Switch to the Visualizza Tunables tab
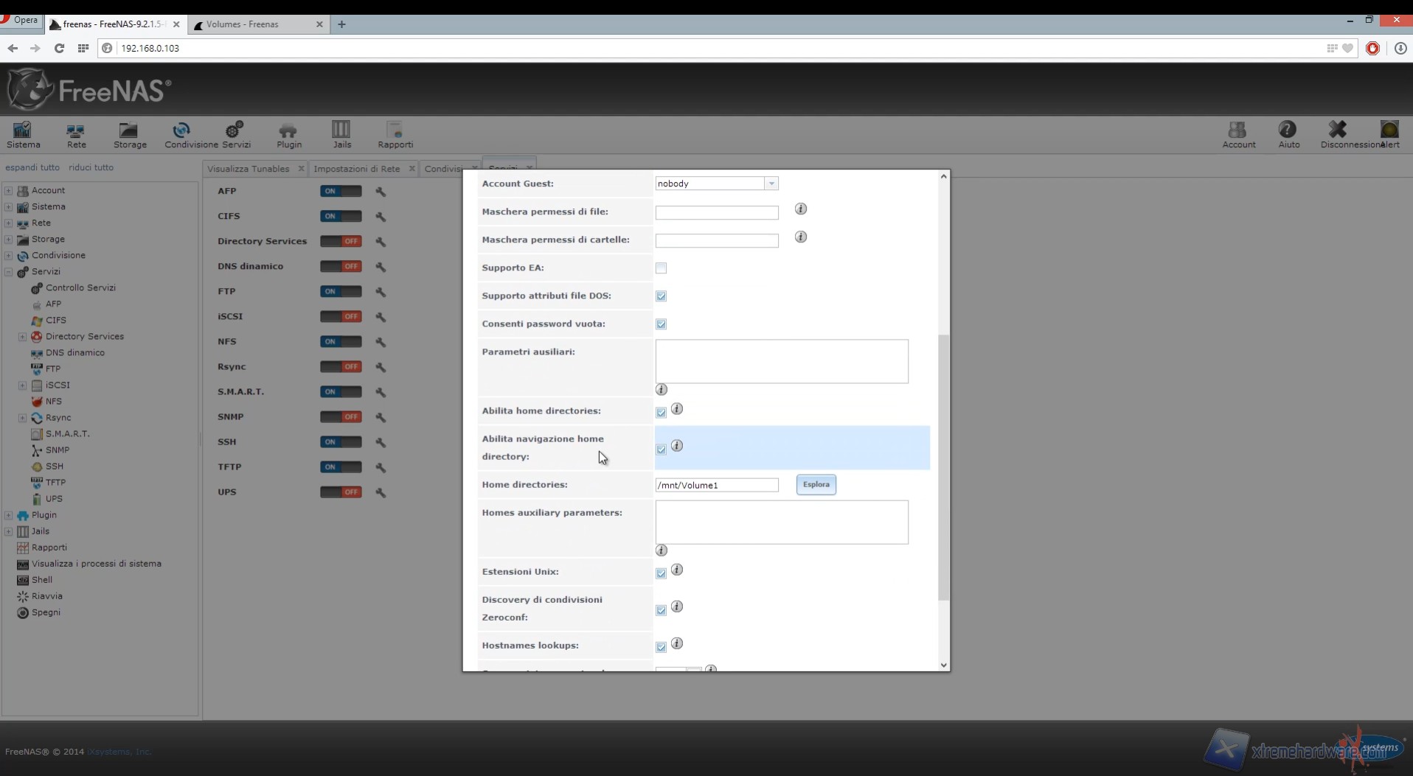 (248, 169)
